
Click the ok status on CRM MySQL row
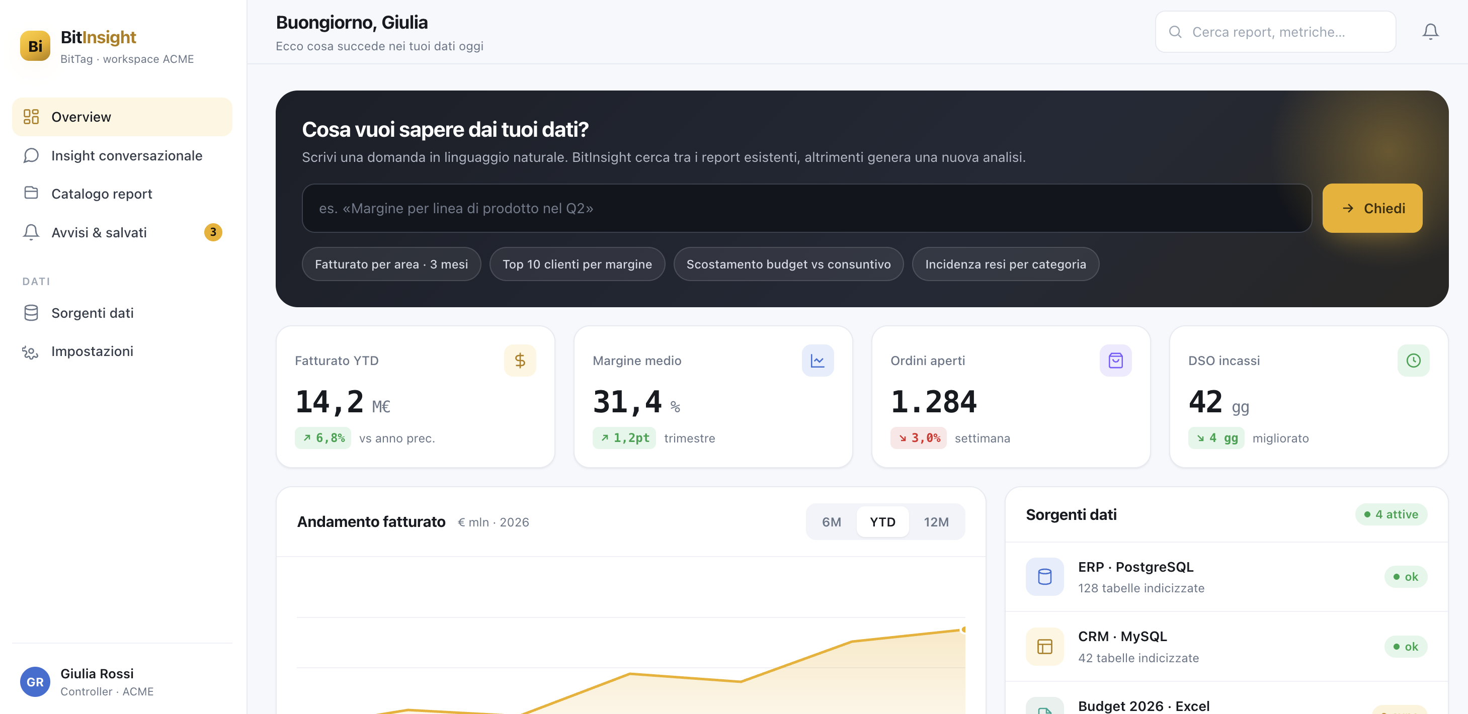pyautogui.click(x=1405, y=646)
